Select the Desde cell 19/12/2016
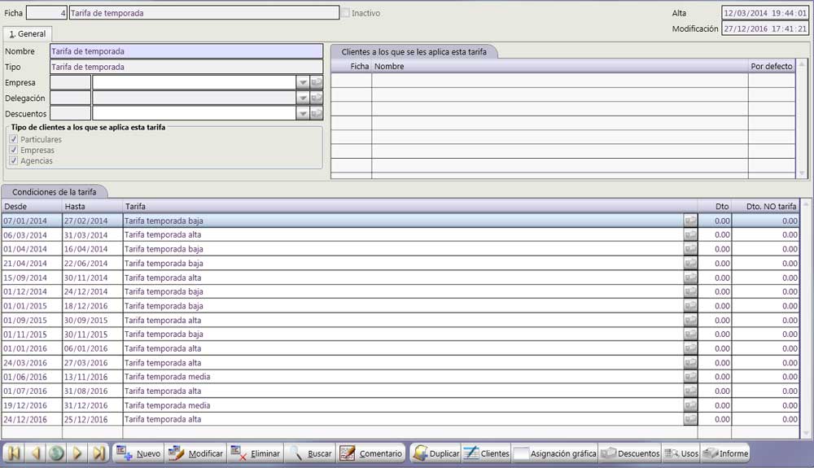This screenshot has width=814, height=468. [x=32, y=405]
